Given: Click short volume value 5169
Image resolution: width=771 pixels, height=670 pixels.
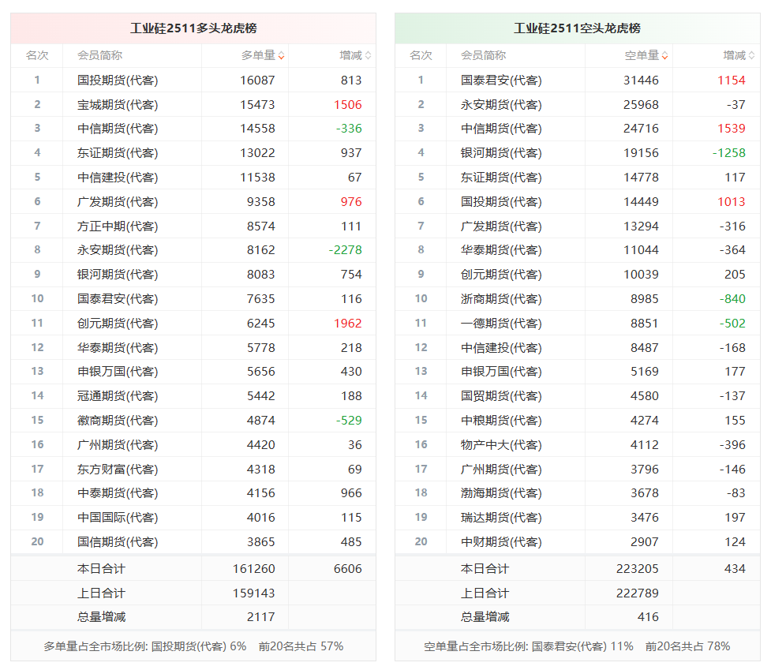Looking at the screenshot, I should click(x=645, y=371).
